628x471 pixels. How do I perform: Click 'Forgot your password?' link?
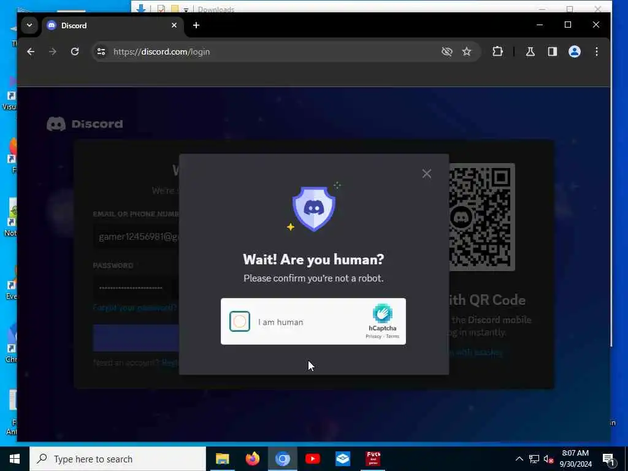pos(134,308)
